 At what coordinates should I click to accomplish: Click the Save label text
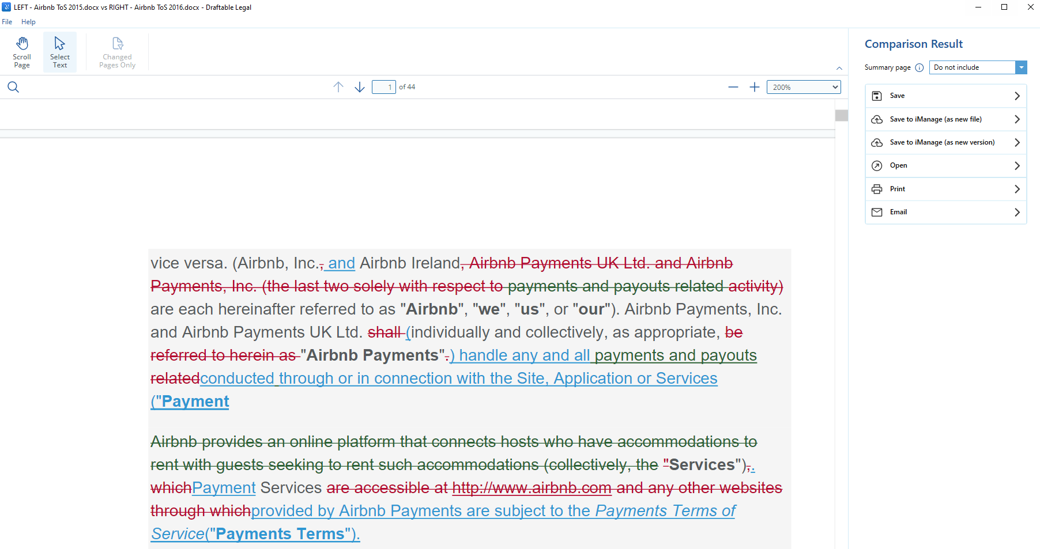pos(897,96)
